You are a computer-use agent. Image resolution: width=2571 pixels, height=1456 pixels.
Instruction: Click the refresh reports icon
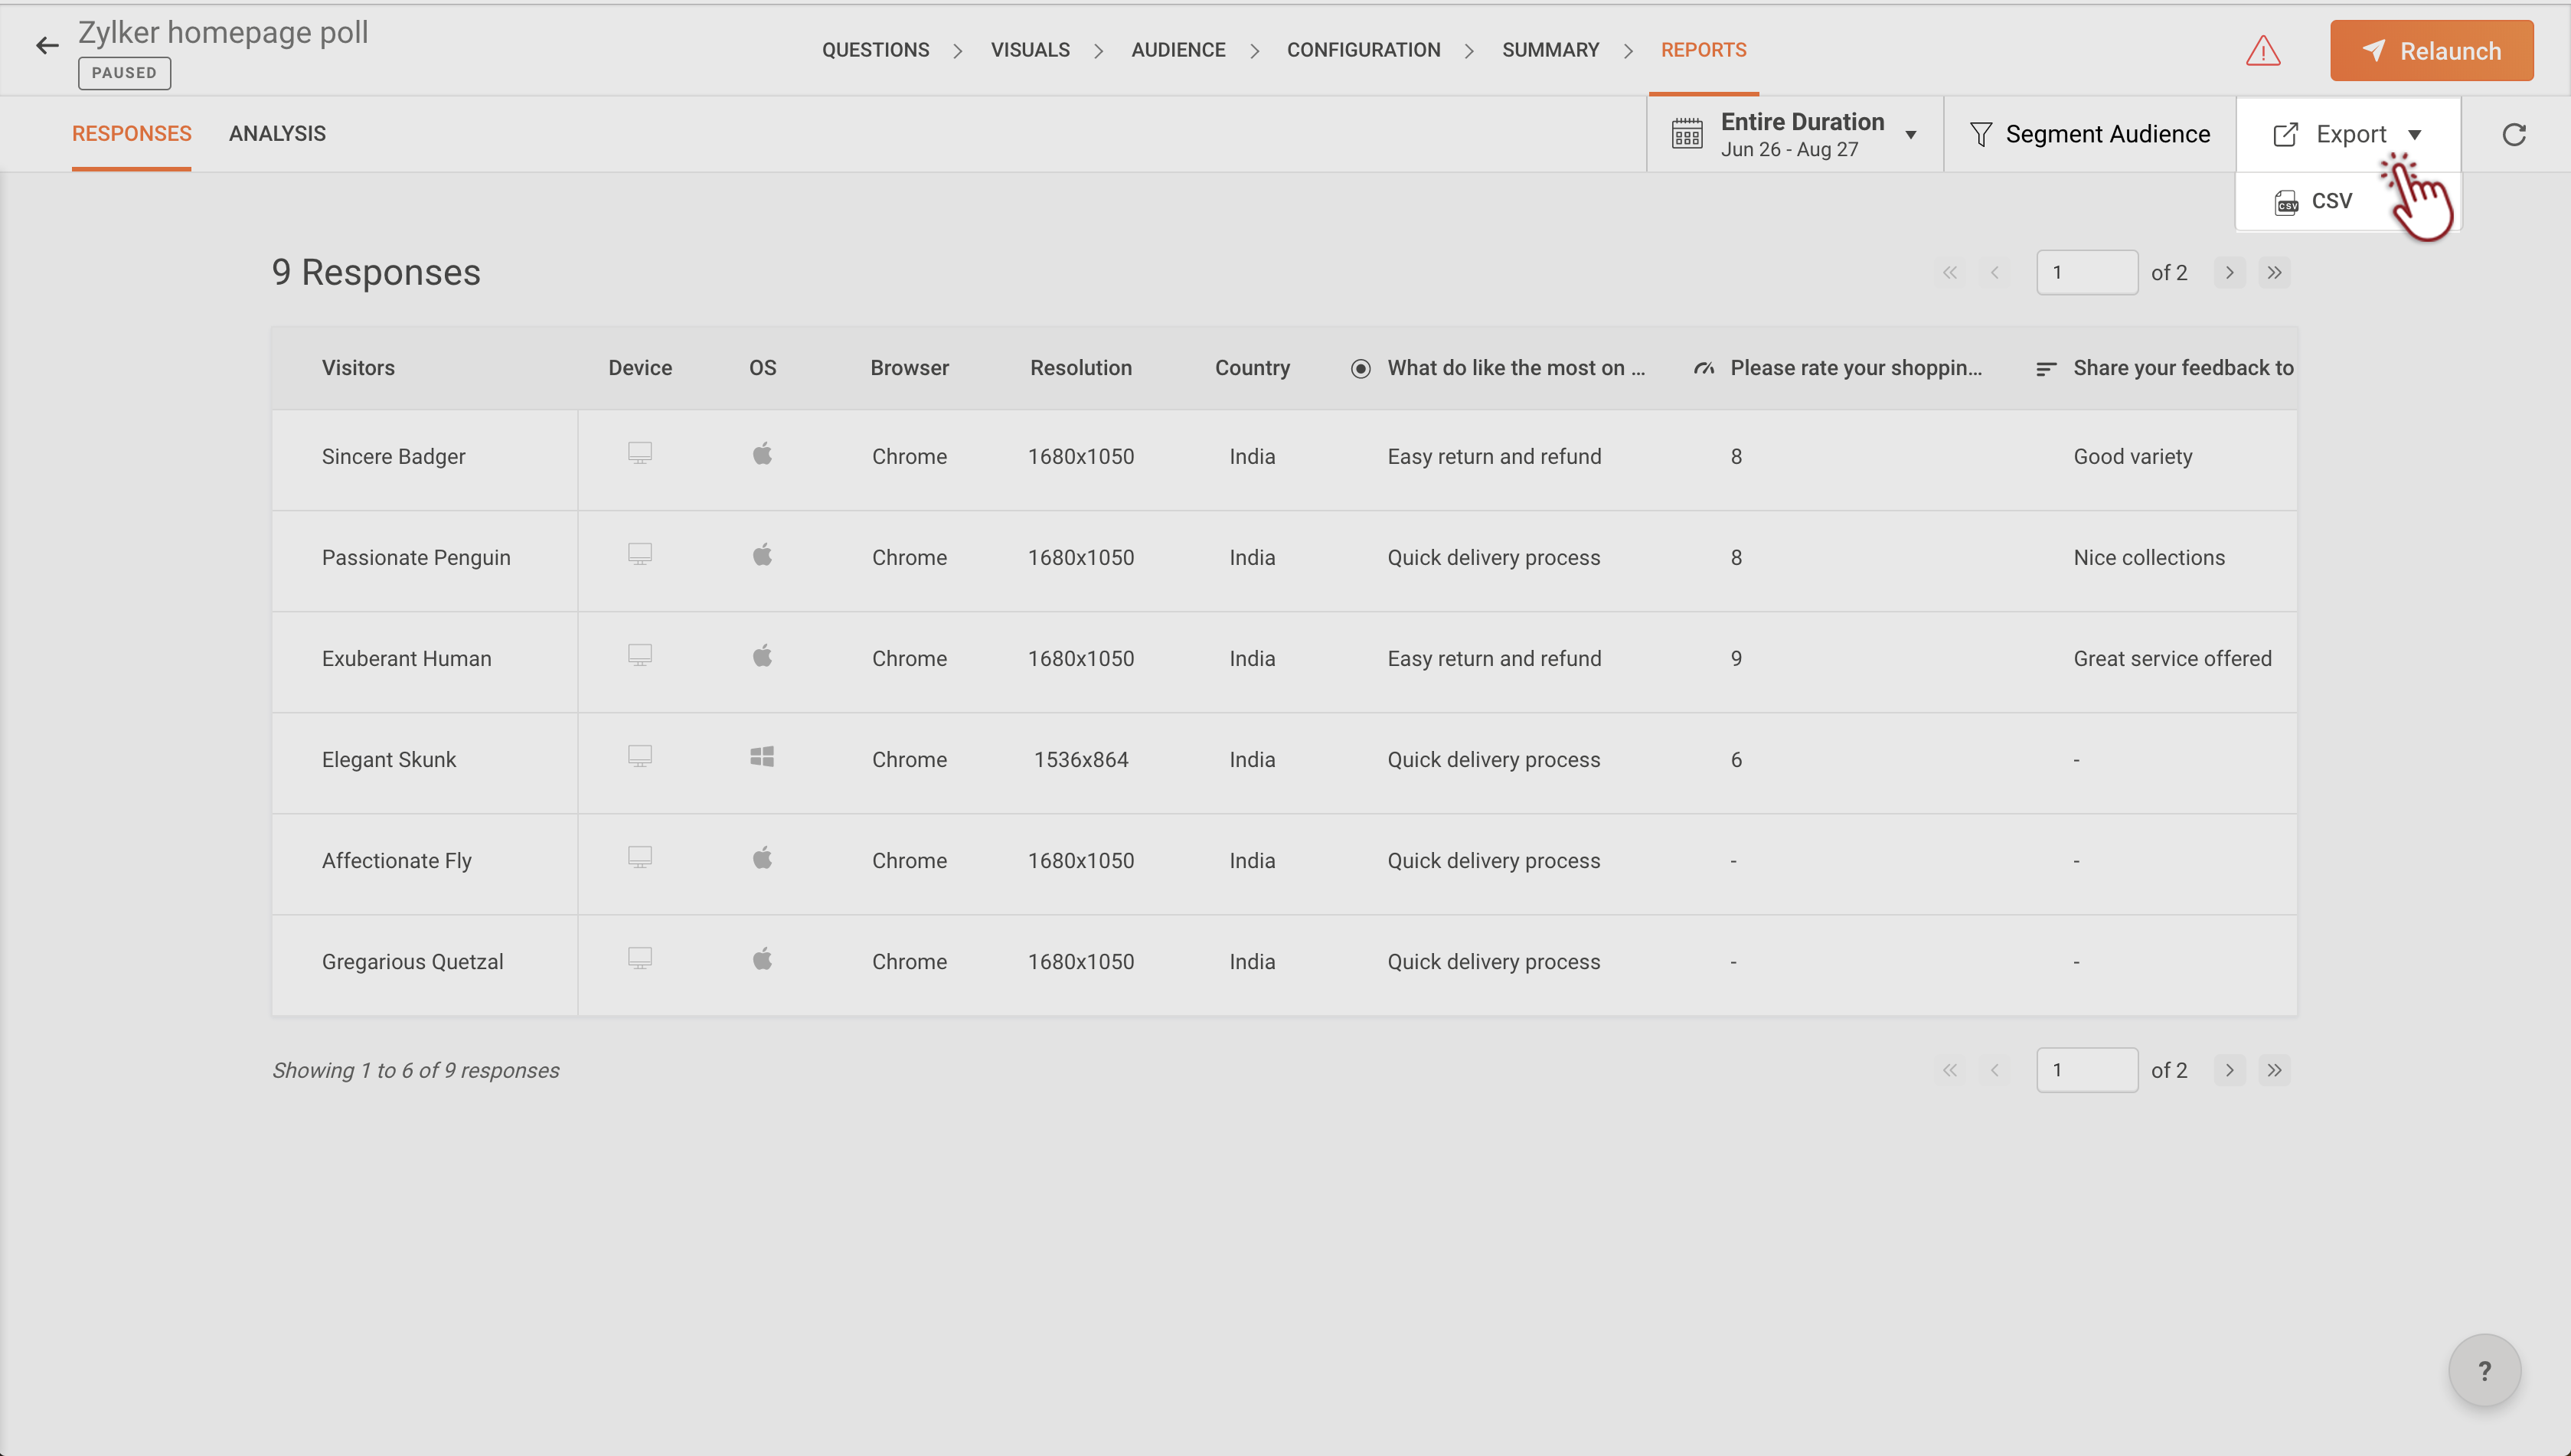point(2513,134)
